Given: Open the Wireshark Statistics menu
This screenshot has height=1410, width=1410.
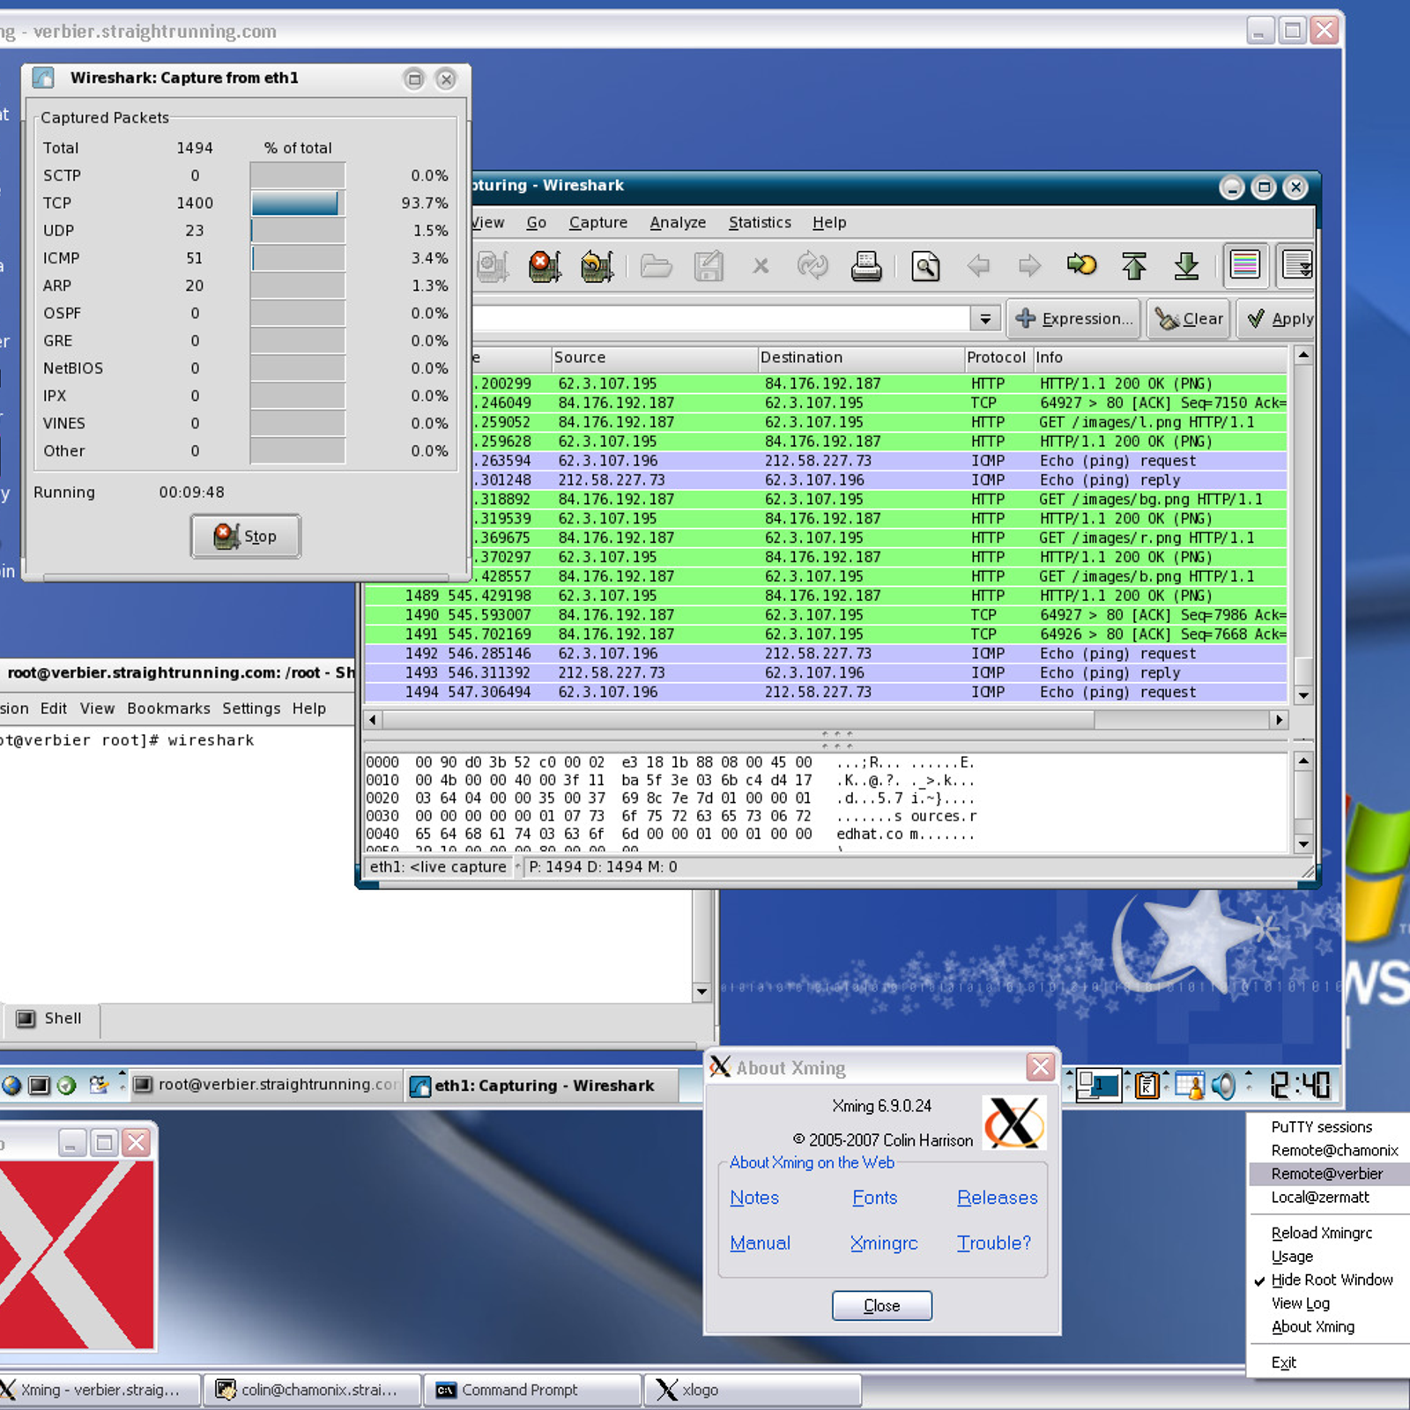Looking at the screenshot, I should [760, 223].
